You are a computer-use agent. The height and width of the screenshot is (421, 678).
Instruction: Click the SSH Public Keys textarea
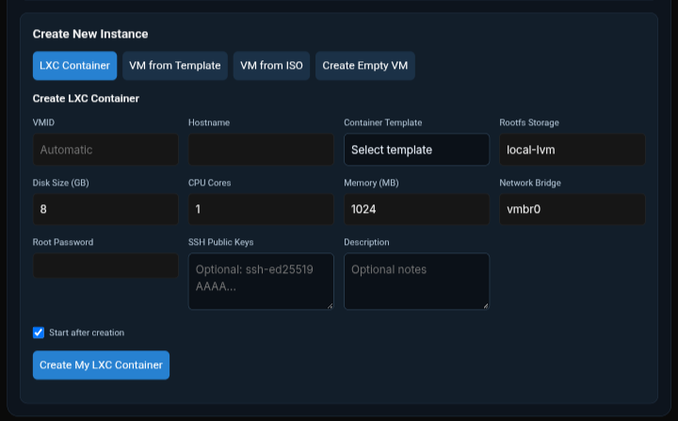[x=261, y=282]
